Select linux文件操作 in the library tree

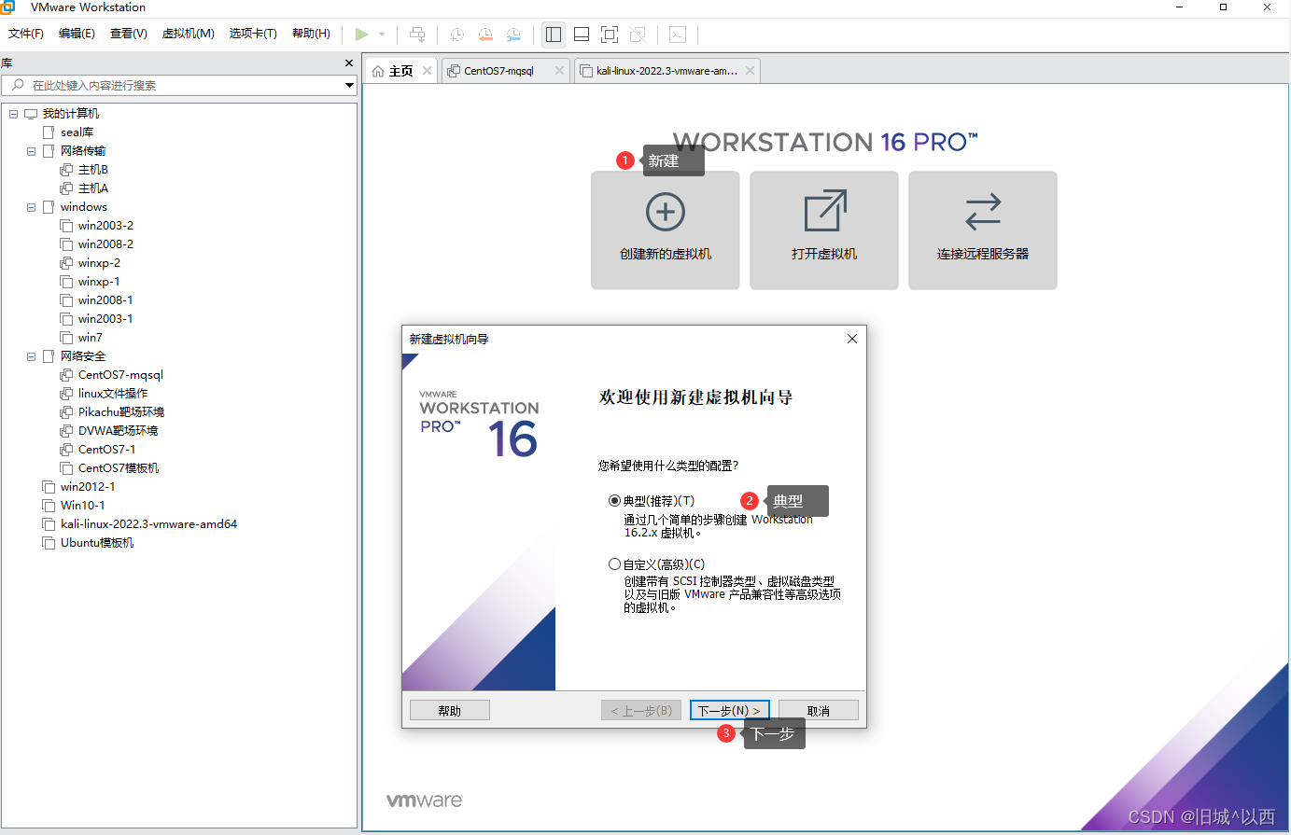click(x=113, y=394)
